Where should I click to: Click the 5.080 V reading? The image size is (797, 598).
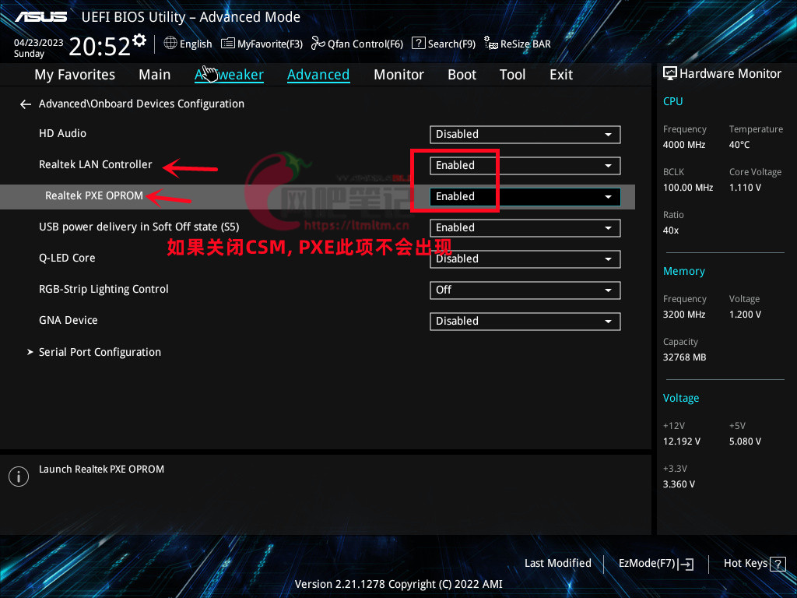[x=745, y=441]
